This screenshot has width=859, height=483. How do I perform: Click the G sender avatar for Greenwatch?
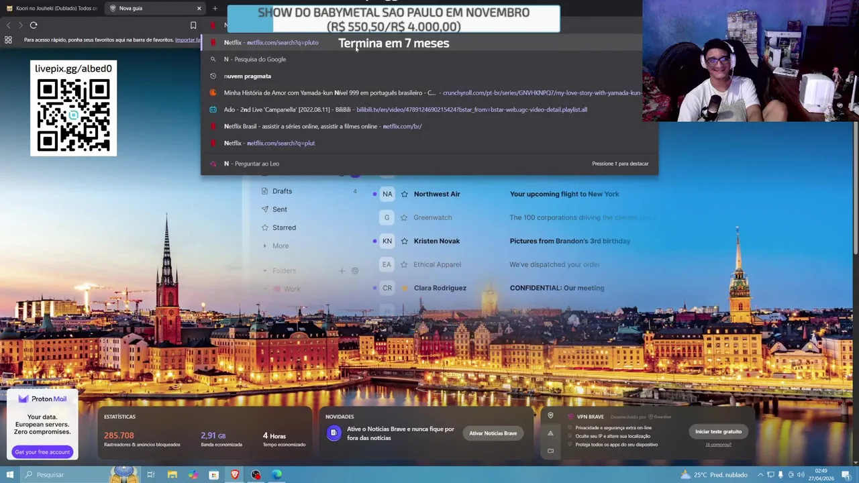coord(387,217)
